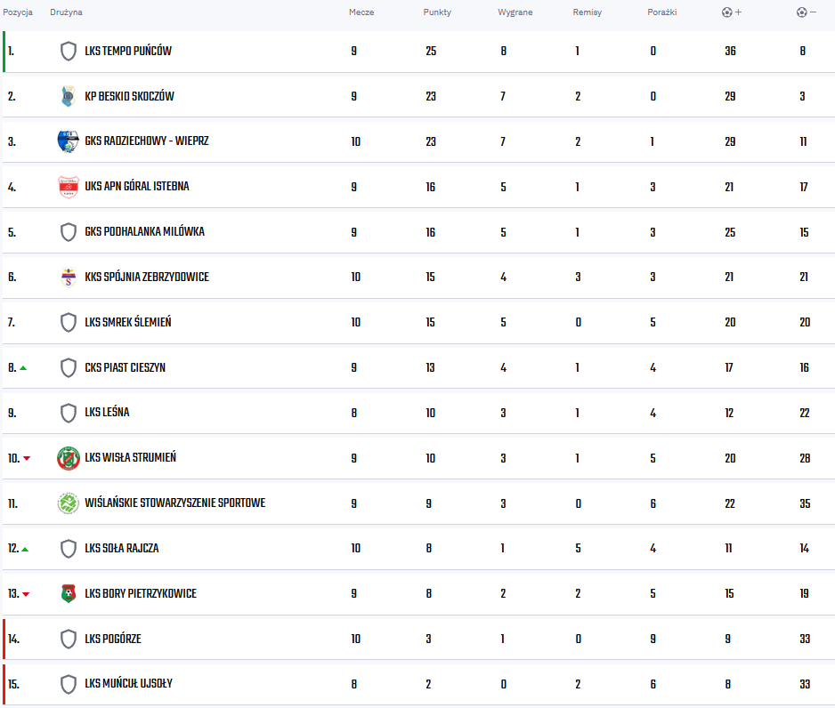Screen dimensions: 835x708
Task: Open the GKS Podhalanka Milówka team link
Action: click(144, 232)
